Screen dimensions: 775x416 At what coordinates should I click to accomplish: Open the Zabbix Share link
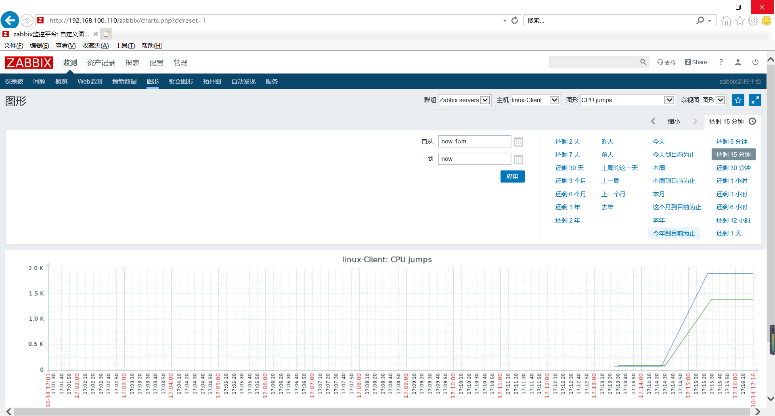(x=696, y=62)
